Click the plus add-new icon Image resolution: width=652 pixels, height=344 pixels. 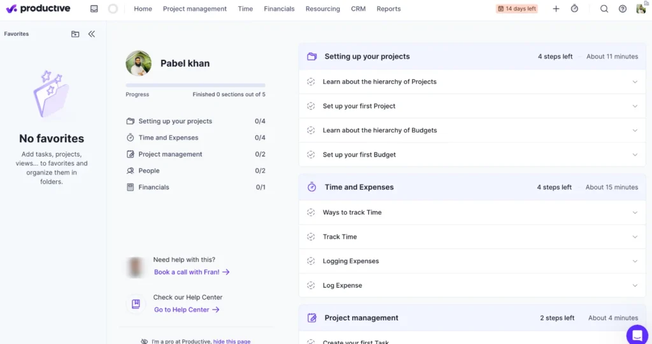coord(556,9)
